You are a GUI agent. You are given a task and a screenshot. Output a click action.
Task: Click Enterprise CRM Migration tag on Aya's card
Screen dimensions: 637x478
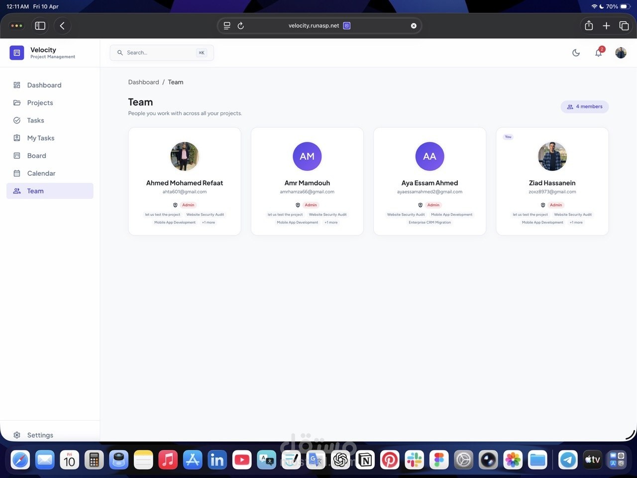pyautogui.click(x=429, y=223)
